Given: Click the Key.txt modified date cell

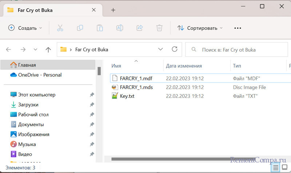Looking at the screenshot, I should [x=185, y=96].
